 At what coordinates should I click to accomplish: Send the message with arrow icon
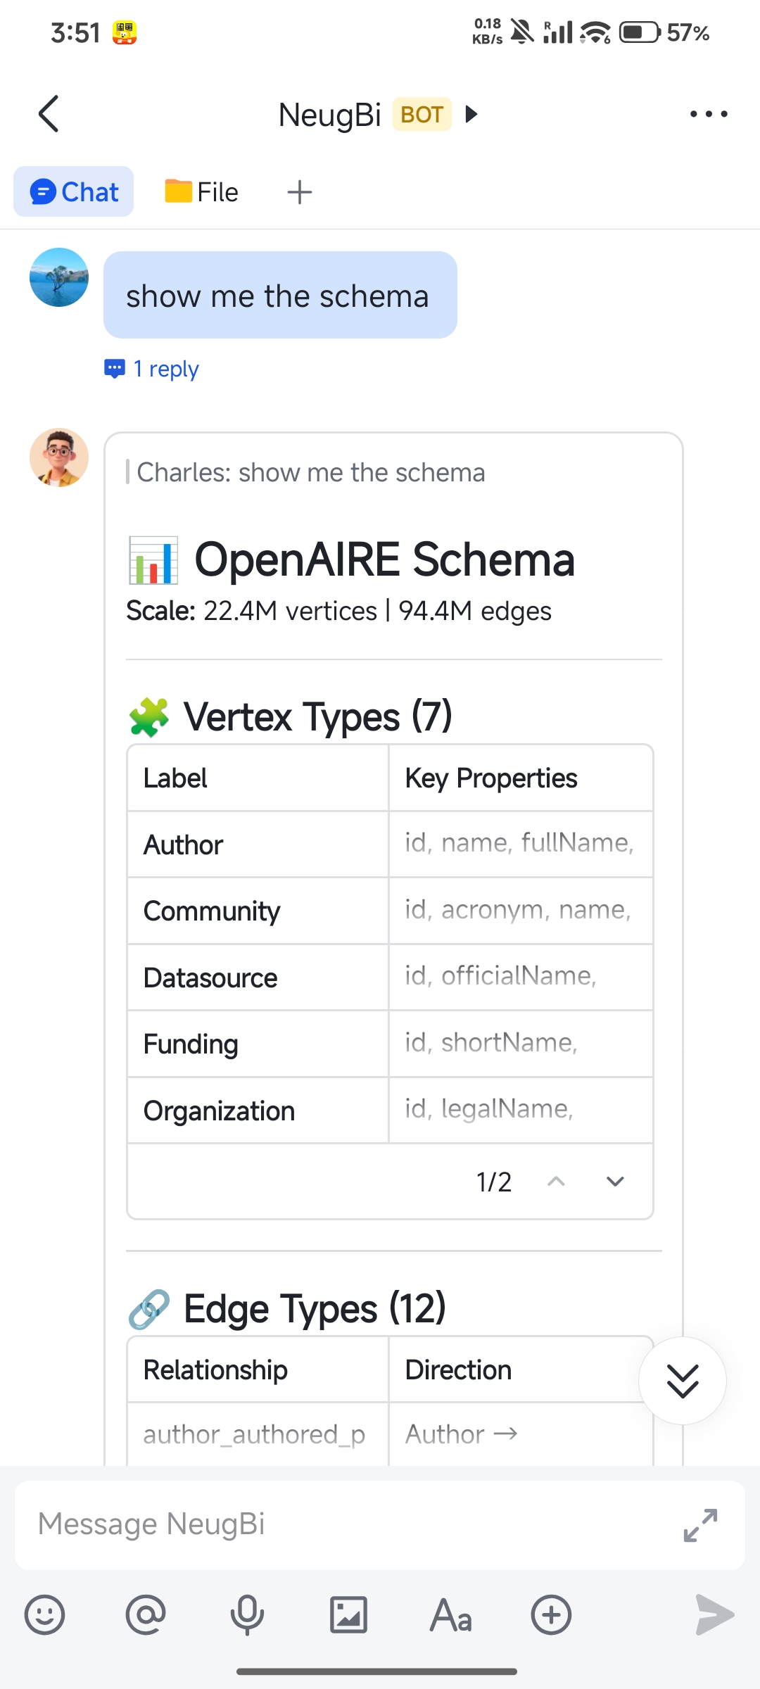714,1614
